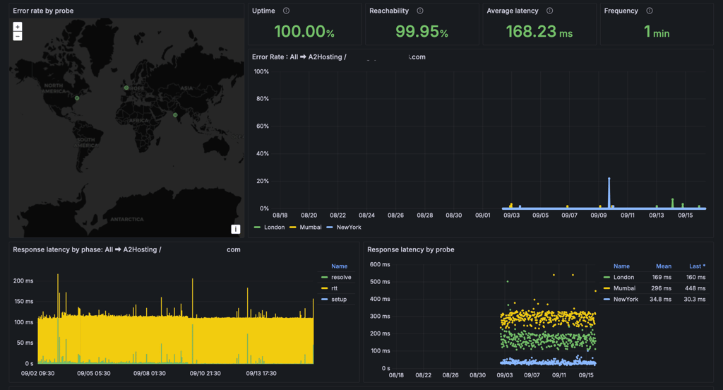Sort probe legend by Mean column

coord(664,266)
